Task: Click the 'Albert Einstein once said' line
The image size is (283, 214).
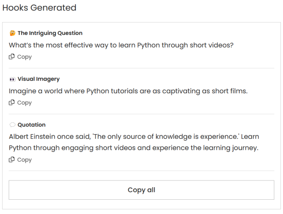Action: pos(134,137)
